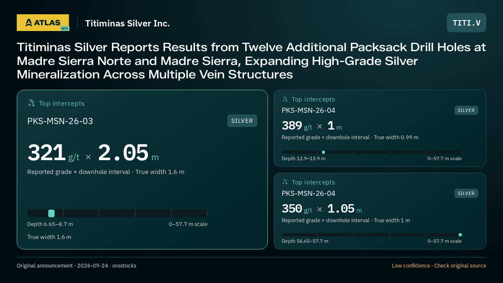The image size is (503, 283).
Task: Click the depth marker at 56.65–57.7 m
Action: tap(460, 235)
